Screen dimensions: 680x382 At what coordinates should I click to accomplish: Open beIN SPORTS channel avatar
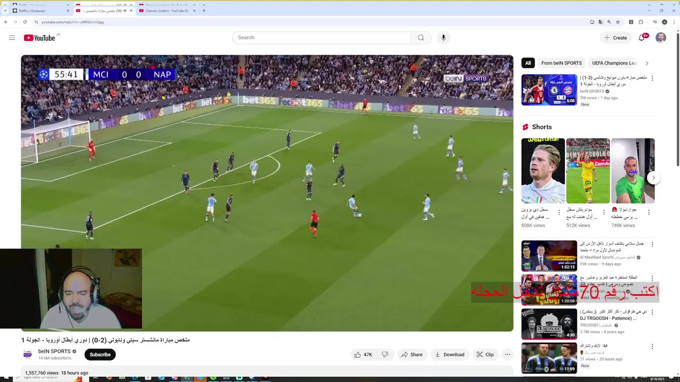coord(28,354)
